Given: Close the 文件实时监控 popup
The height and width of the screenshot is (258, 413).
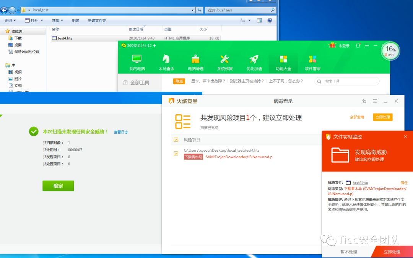Looking at the screenshot, I should click(x=405, y=137).
